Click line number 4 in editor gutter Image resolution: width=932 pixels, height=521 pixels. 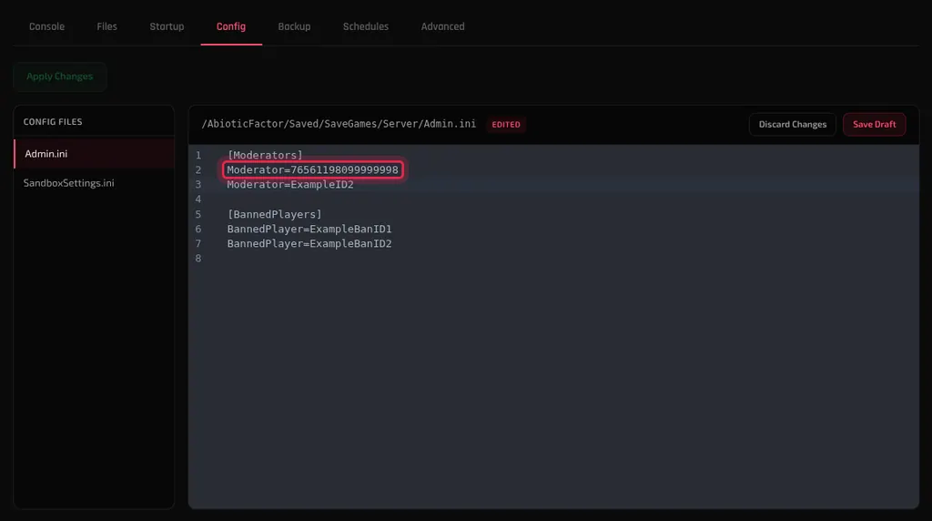coord(198,199)
